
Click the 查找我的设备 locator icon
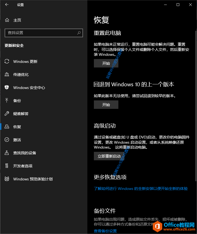tap(7, 153)
